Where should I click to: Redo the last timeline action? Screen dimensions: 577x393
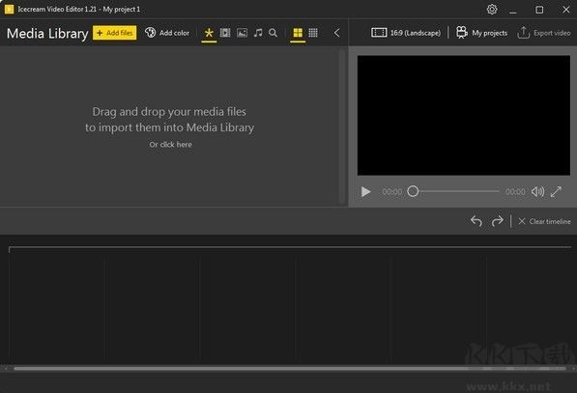497,221
